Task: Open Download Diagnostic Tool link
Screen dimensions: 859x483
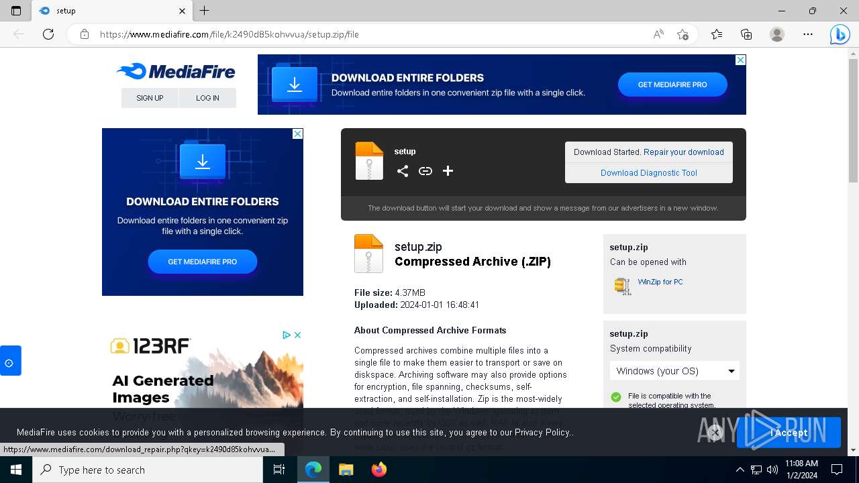Action: (649, 173)
